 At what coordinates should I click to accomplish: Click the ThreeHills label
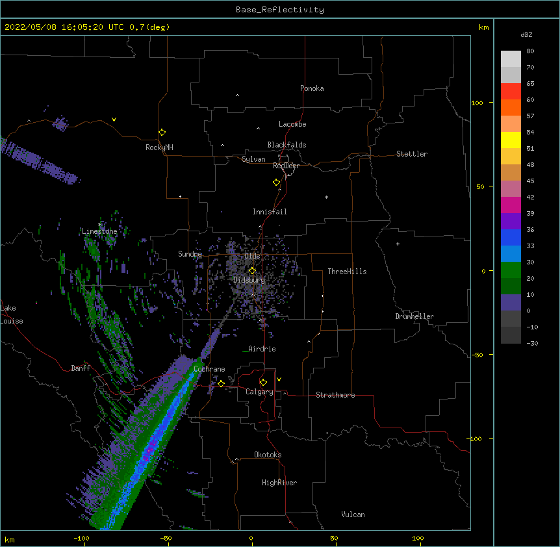(347, 272)
